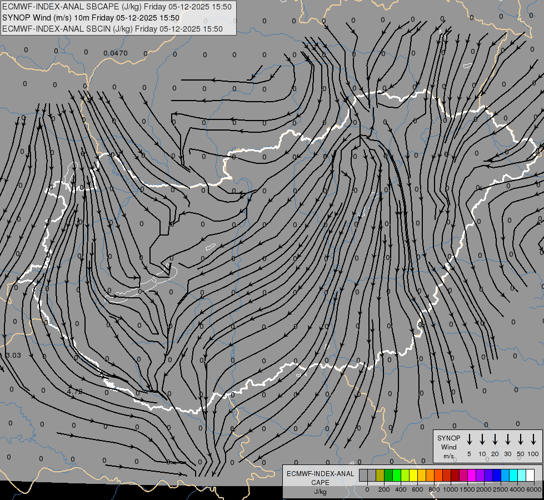
Task: Select the olive CAPE legend swatch
Action: click(380, 475)
